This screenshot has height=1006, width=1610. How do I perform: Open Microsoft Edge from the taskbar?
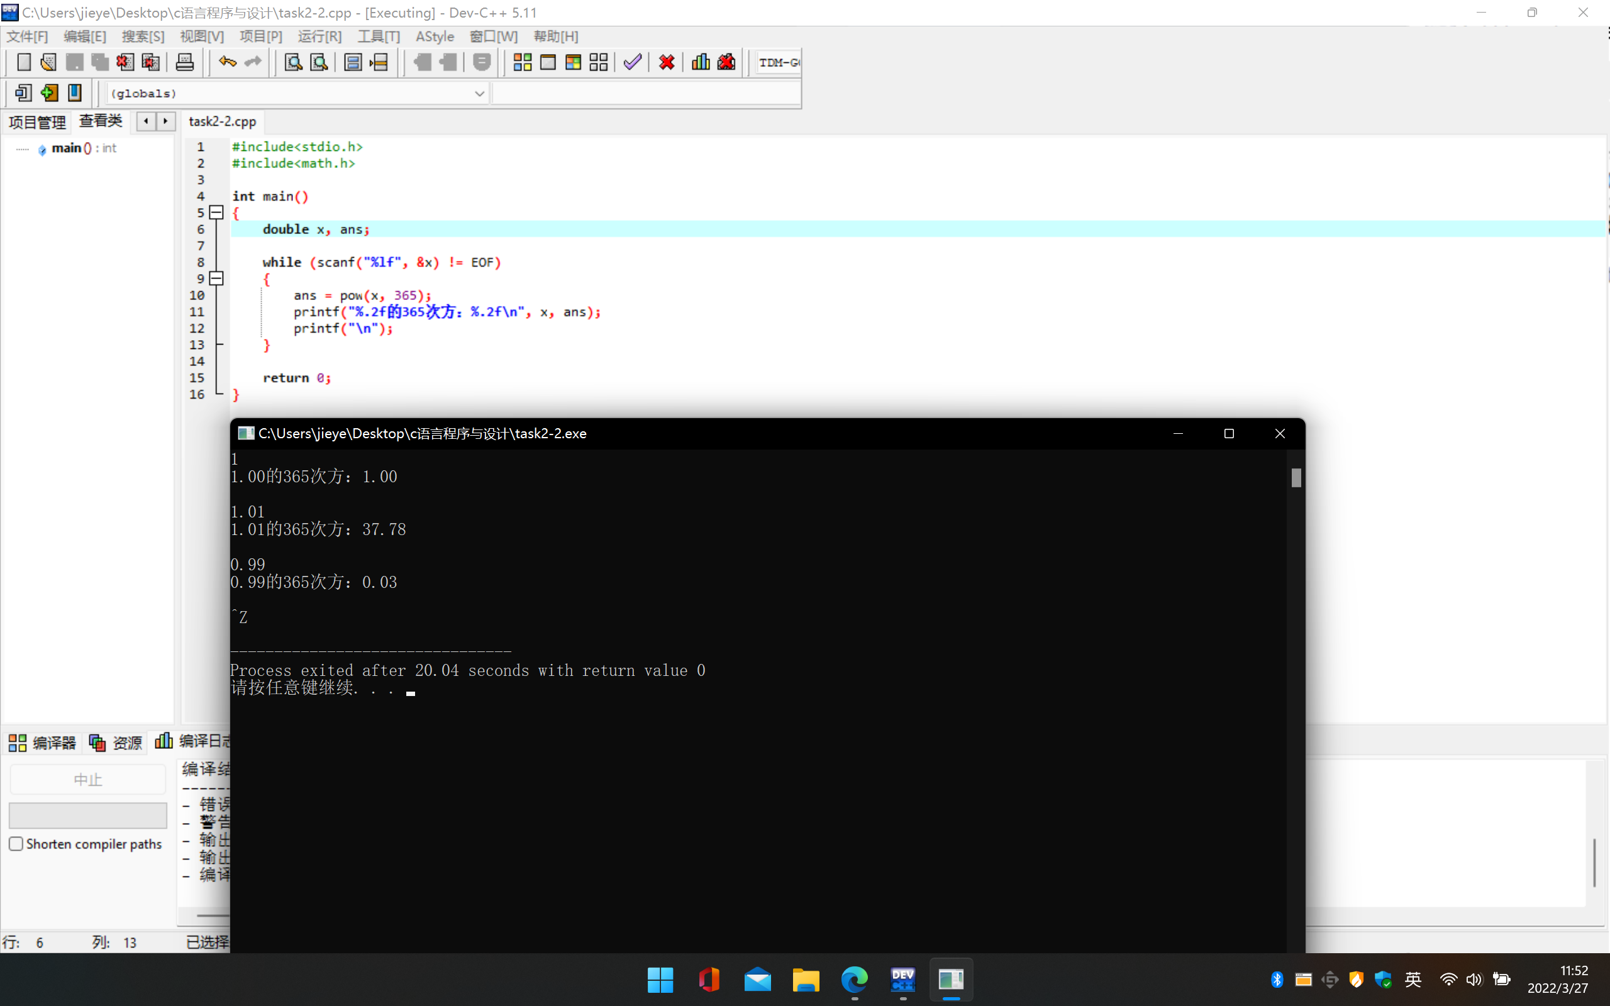(x=854, y=980)
